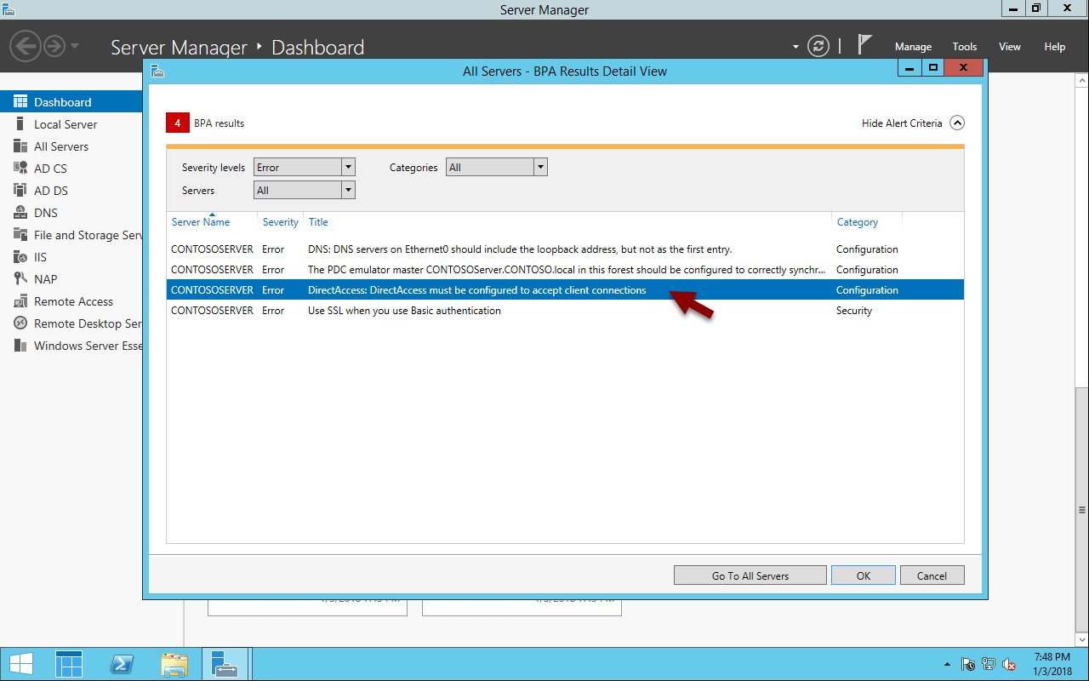The image size is (1089, 681).
Task: Click the Remote Desktop Services icon
Action: coord(20,323)
